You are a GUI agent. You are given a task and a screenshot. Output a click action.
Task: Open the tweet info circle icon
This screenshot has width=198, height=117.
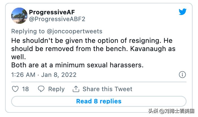tap(182, 75)
